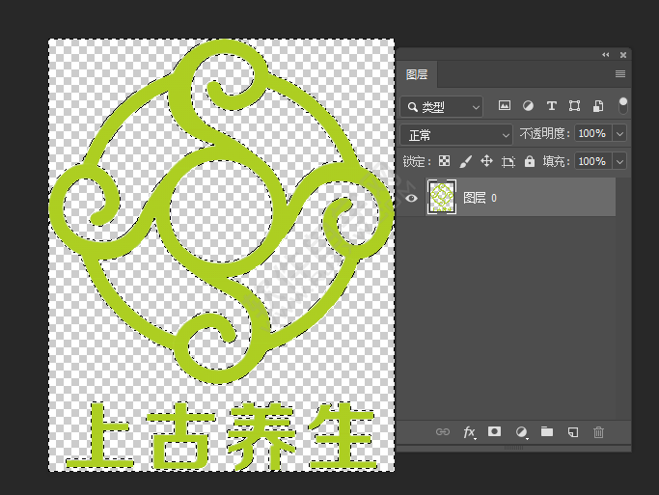Toggle layer filtering switch on or off
This screenshot has height=495, width=659.
pyautogui.click(x=623, y=106)
